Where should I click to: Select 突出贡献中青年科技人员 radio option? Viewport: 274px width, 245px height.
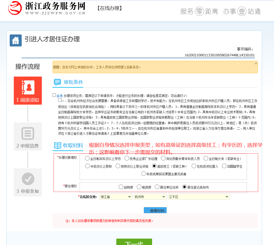163,158
